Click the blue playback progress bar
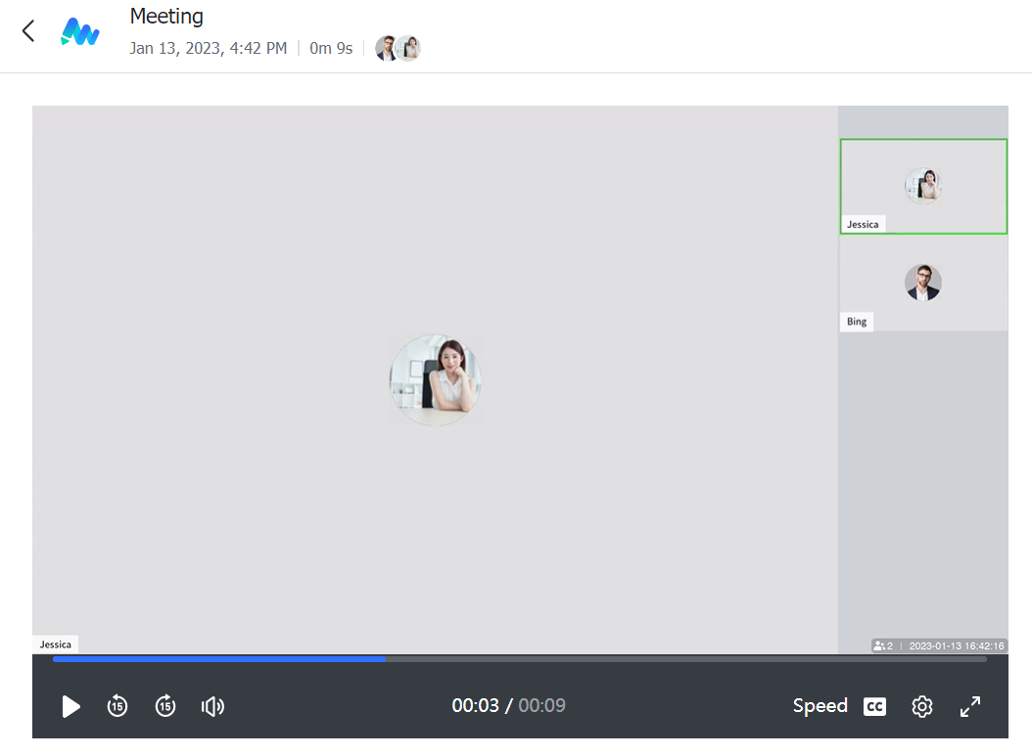Image resolution: width=1032 pixels, height=756 pixels. (x=219, y=659)
